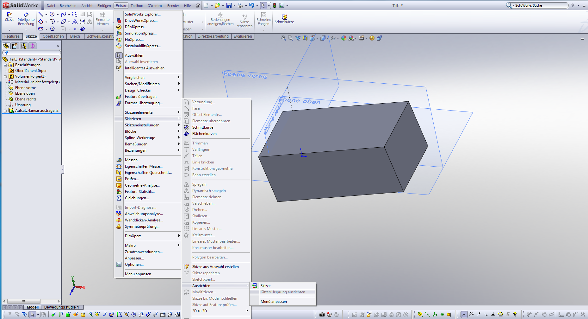Expand the Suchen/Modifizieren submenu

click(x=148, y=84)
